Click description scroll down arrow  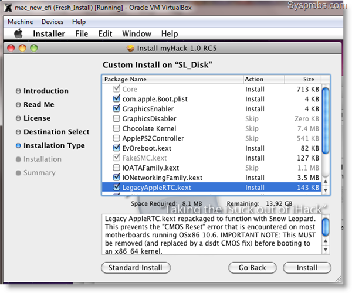coord(326,250)
